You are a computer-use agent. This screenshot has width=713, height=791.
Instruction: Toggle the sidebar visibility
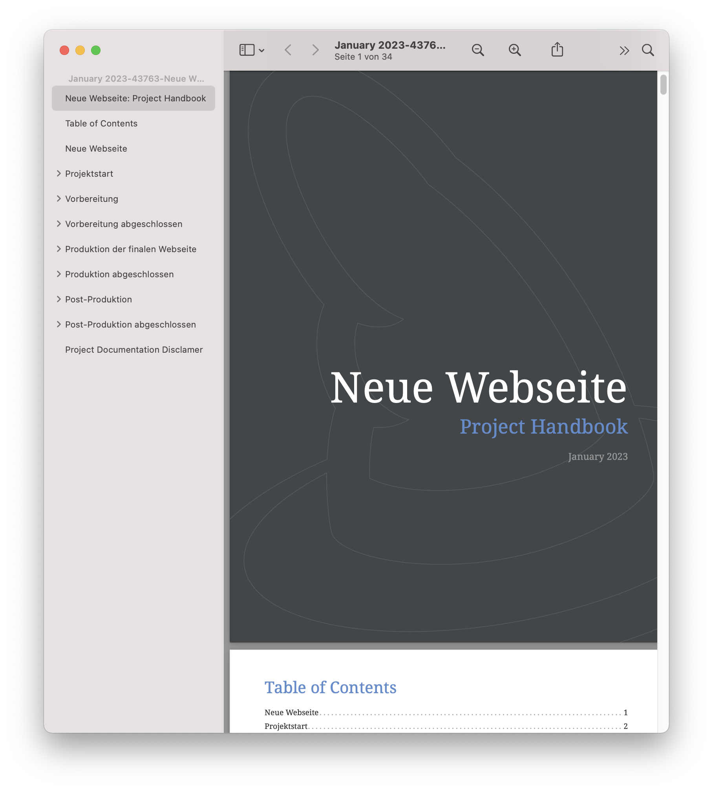point(247,50)
